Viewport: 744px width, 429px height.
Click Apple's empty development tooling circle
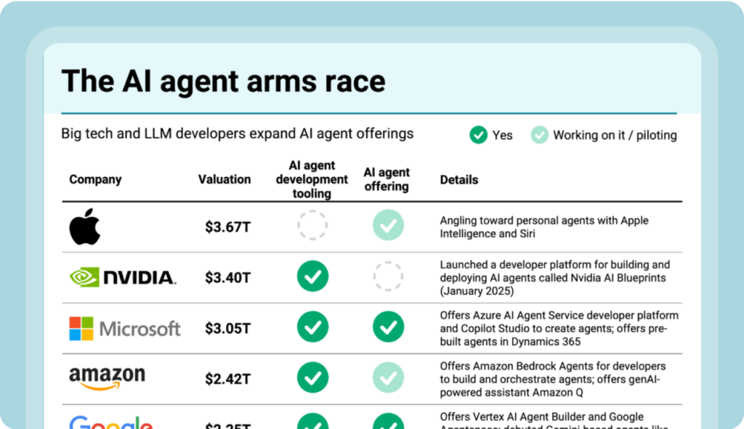click(312, 226)
